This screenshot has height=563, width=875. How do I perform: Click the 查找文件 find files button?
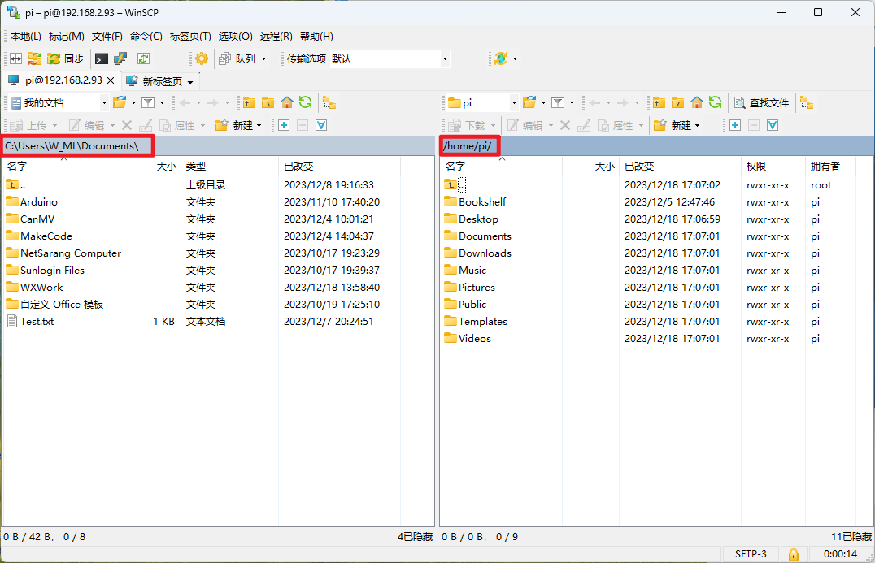[x=762, y=102]
